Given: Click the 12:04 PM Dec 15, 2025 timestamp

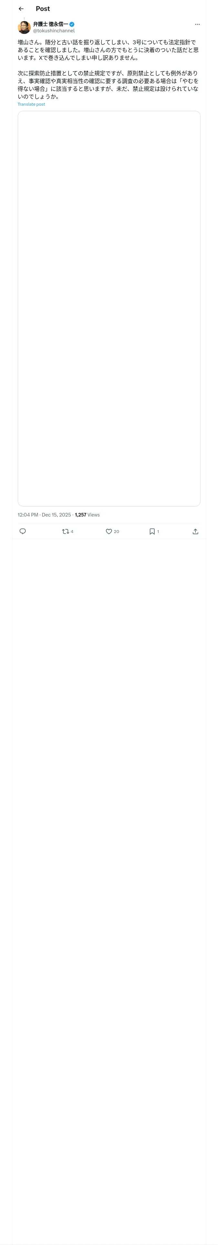Looking at the screenshot, I should [44, 515].
